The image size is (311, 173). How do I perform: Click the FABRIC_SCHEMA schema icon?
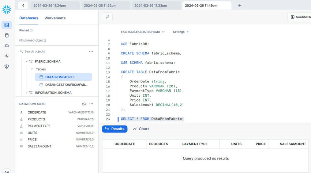point(31,61)
